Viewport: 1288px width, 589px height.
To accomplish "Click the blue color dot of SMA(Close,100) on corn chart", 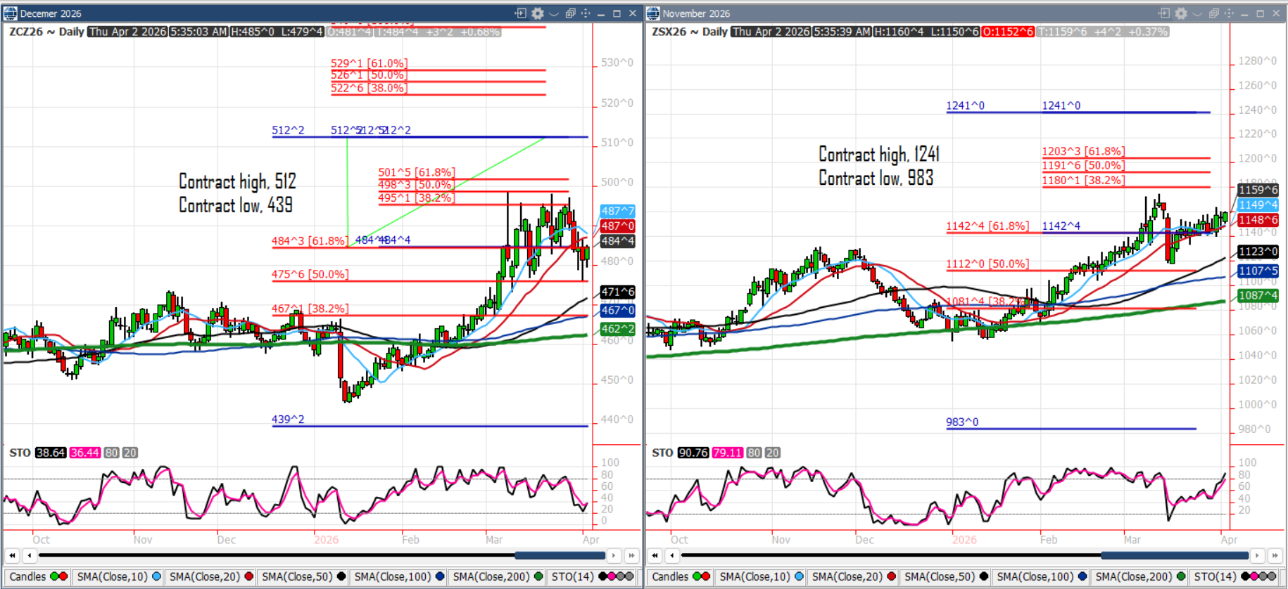I will [440, 576].
